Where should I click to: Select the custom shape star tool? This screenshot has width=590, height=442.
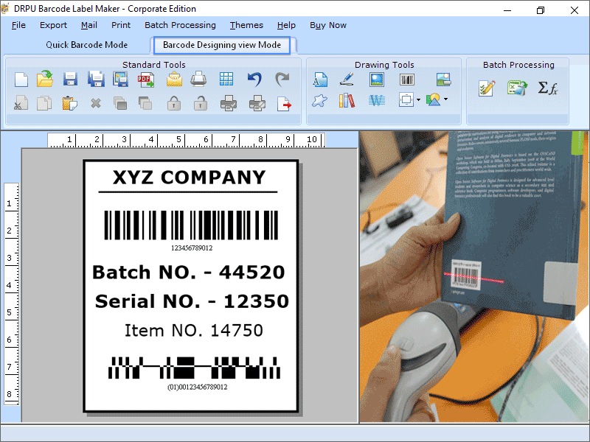319,100
